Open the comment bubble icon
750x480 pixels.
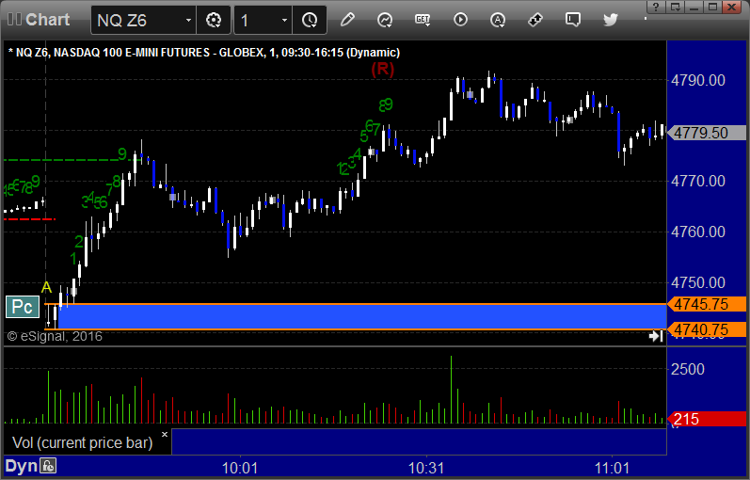[x=572, y=20]
